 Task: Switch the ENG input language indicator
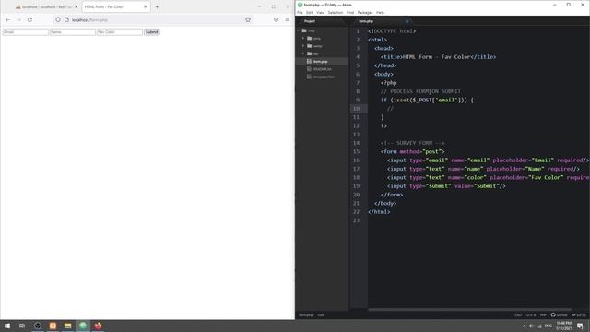pos(549,326)
